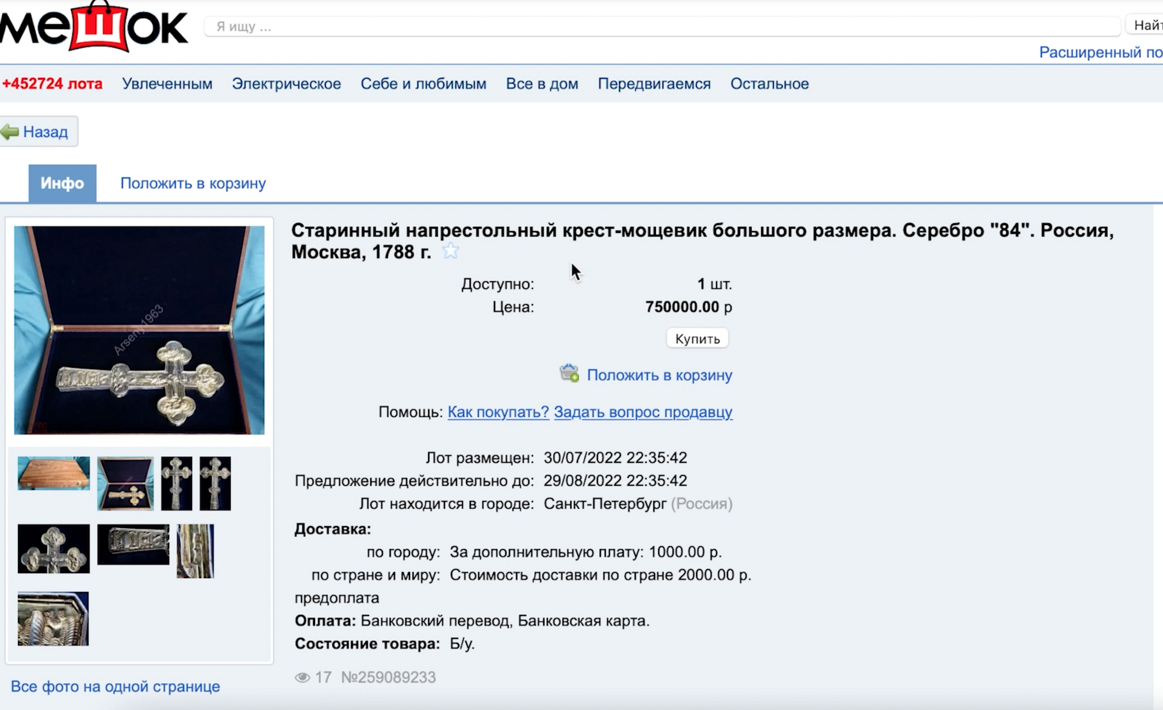Expand the Все в дом menu
The width and height of the screenshot is (1163, 710).
pyautogui.click(x=542, y=83)
